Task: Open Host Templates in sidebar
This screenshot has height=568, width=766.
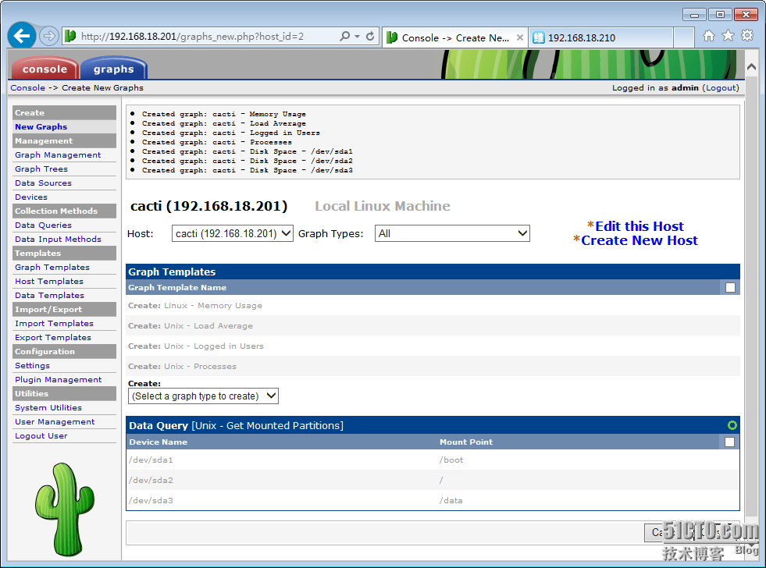Action: 49,282
